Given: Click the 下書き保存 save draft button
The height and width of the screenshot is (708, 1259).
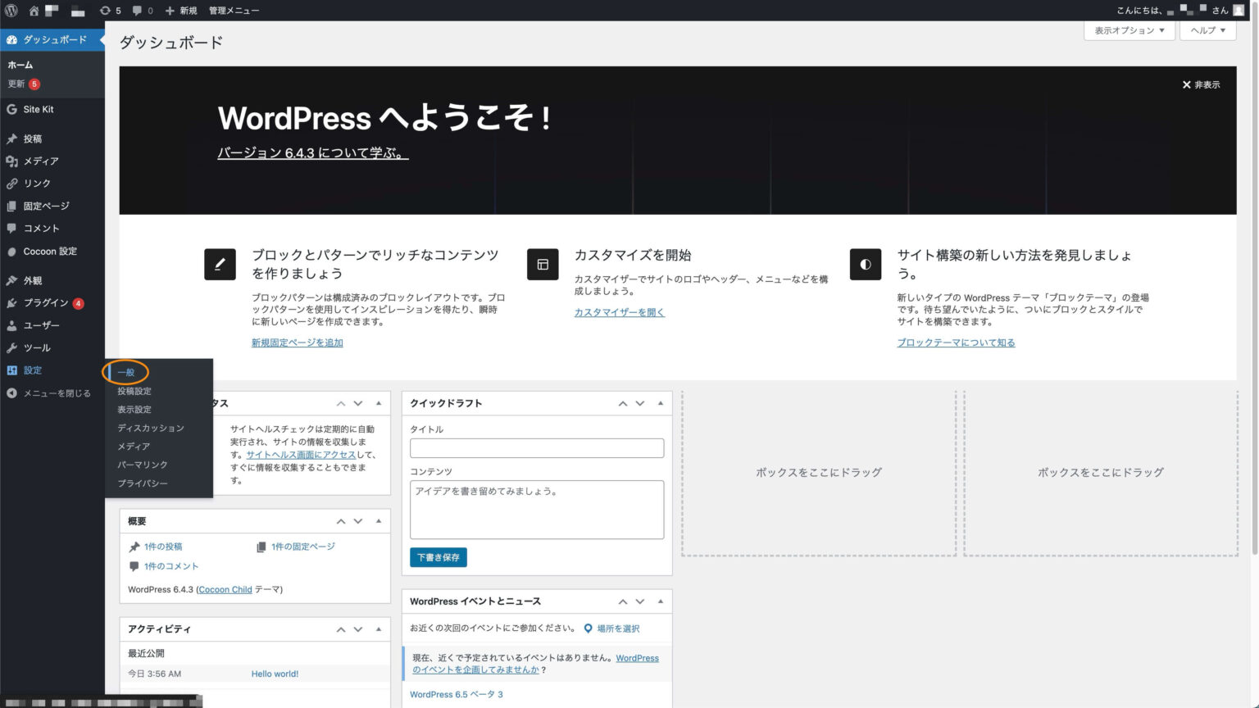Looking at the screenshot, I should point(438,556).
